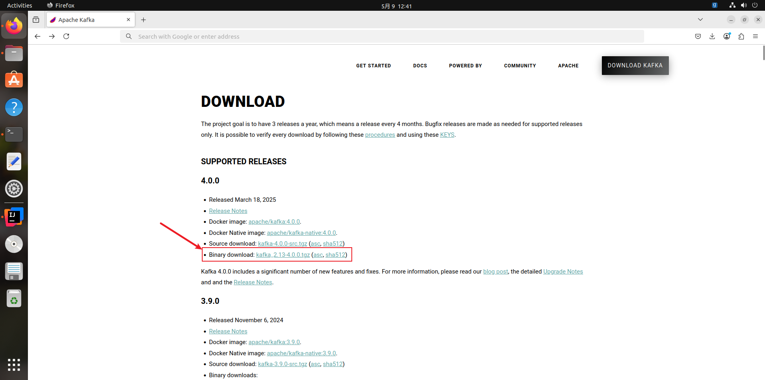Open Firefox account icon
This screenshot has width=765, height=380.
click(x=727, y=36)
